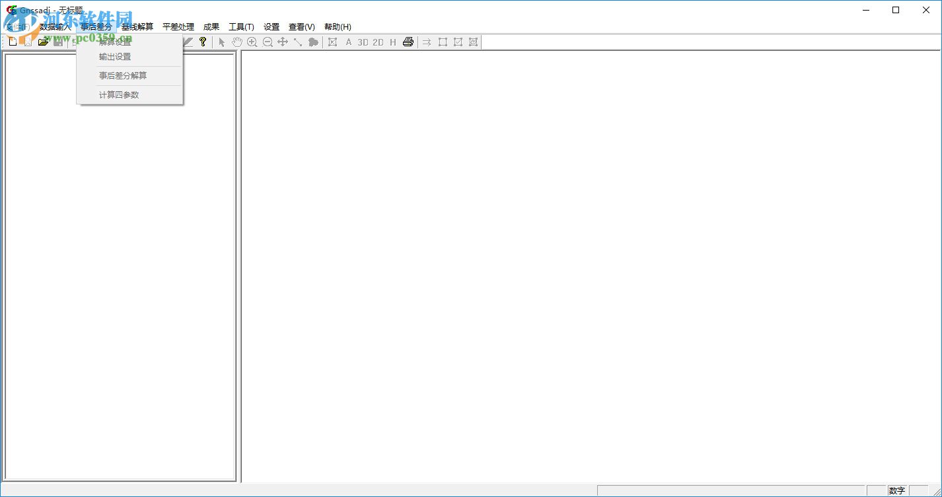Toggle the 3D view button
942x497 pixels.
(363, 42)
